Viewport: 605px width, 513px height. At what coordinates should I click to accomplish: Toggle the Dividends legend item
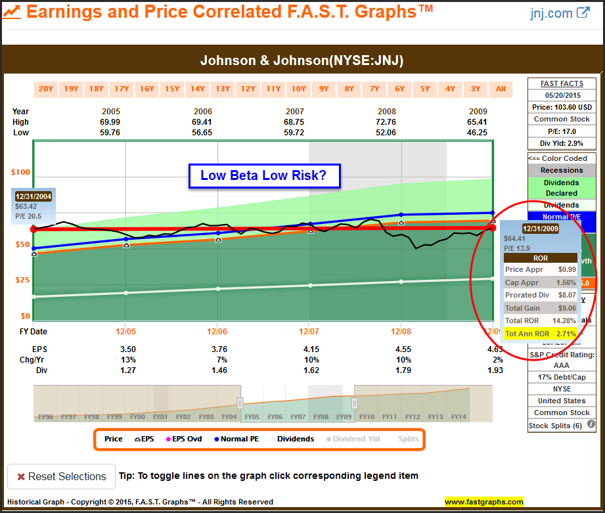pyautogui.click(x=291, y=439)
